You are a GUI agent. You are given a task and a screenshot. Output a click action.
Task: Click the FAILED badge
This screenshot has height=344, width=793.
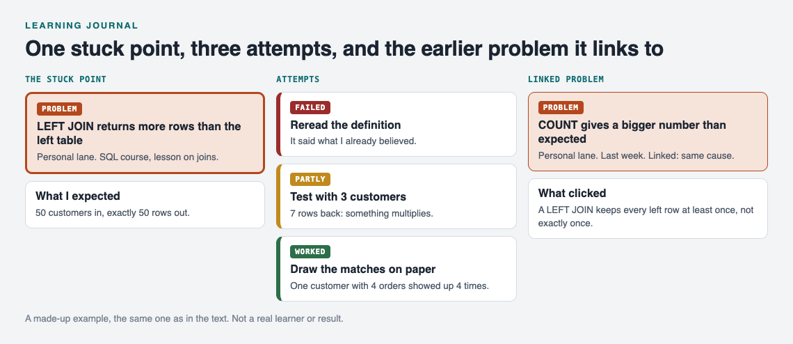[310, 107]
